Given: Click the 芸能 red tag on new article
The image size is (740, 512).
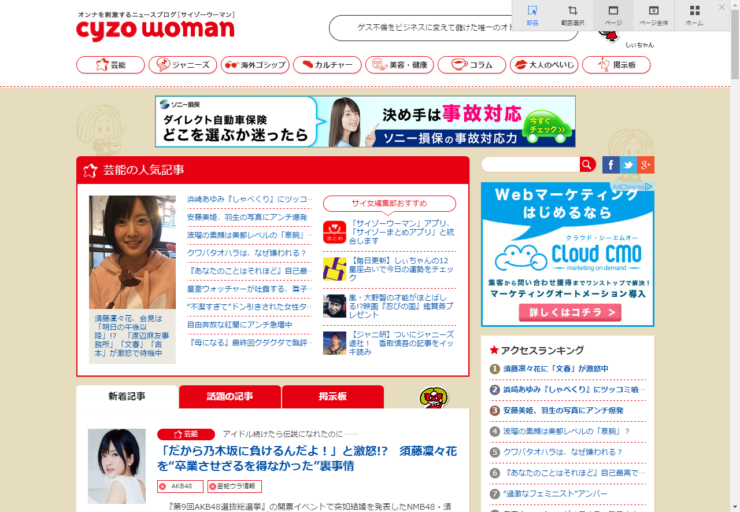Looking at the screenshot, I should [x=186, y=434].
